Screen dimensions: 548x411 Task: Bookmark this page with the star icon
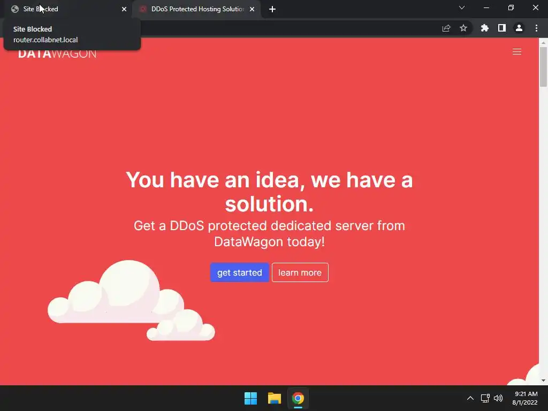point(463,28)
